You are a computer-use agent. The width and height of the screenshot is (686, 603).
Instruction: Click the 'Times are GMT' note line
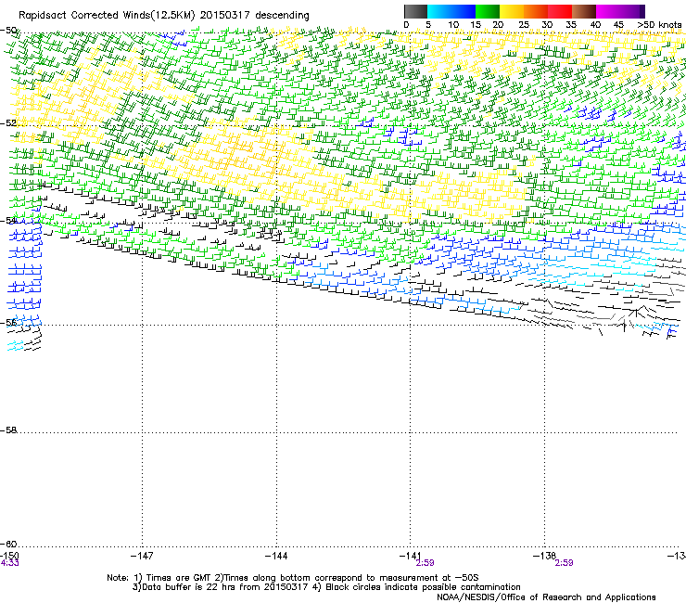click(x=293, y=578)
